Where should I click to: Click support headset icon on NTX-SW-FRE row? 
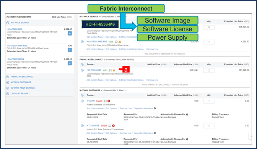click(110, 126)
